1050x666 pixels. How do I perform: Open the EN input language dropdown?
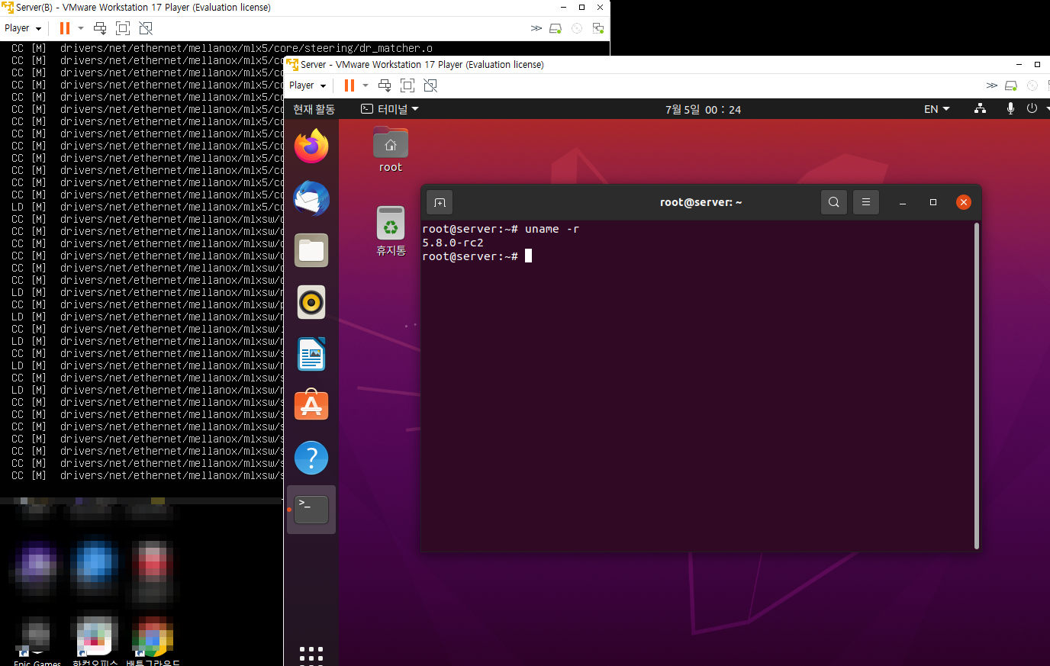[937, 109]
